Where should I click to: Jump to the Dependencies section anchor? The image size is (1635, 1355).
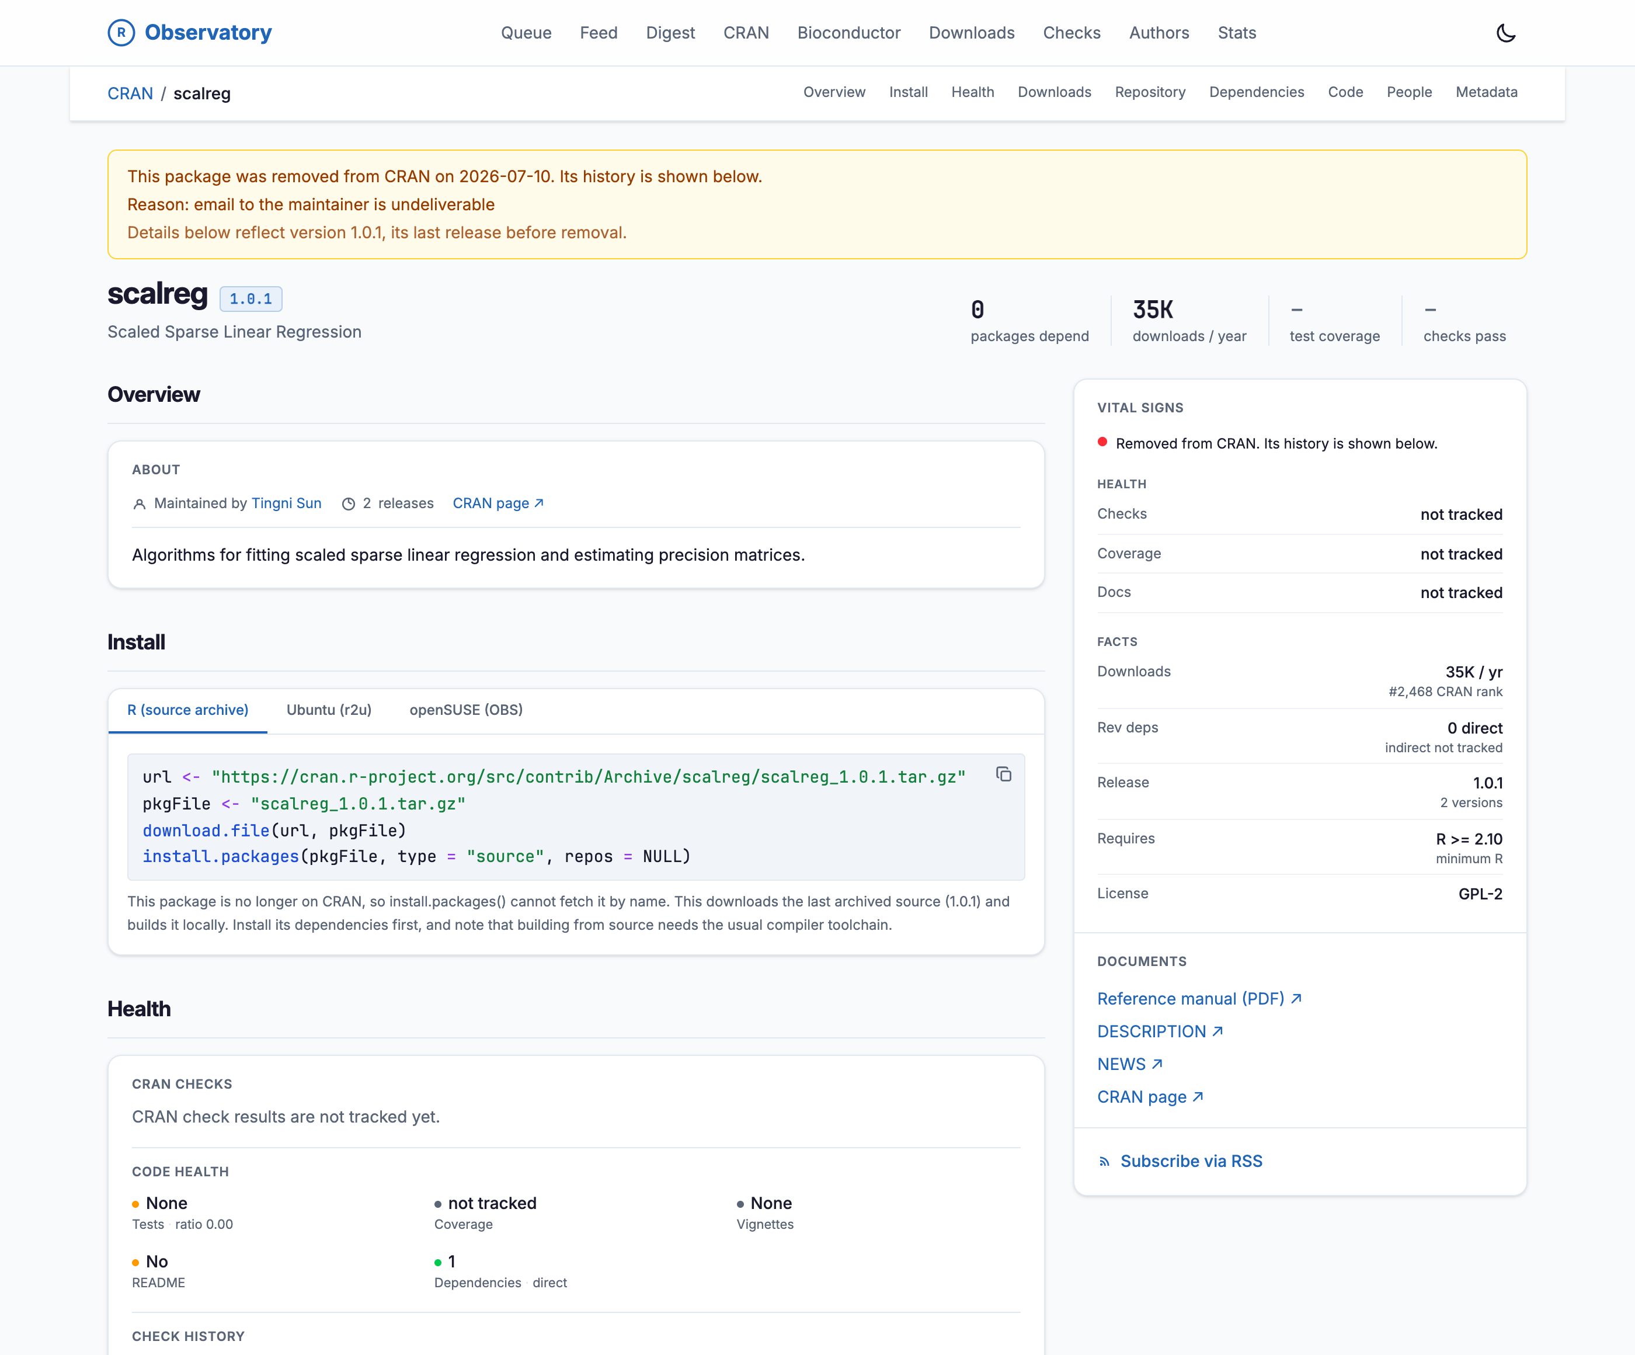1257,92
